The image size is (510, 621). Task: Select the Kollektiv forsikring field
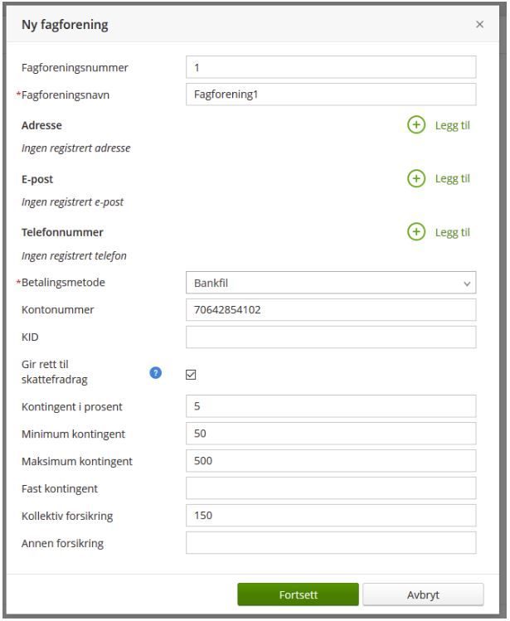click(331, 515)
